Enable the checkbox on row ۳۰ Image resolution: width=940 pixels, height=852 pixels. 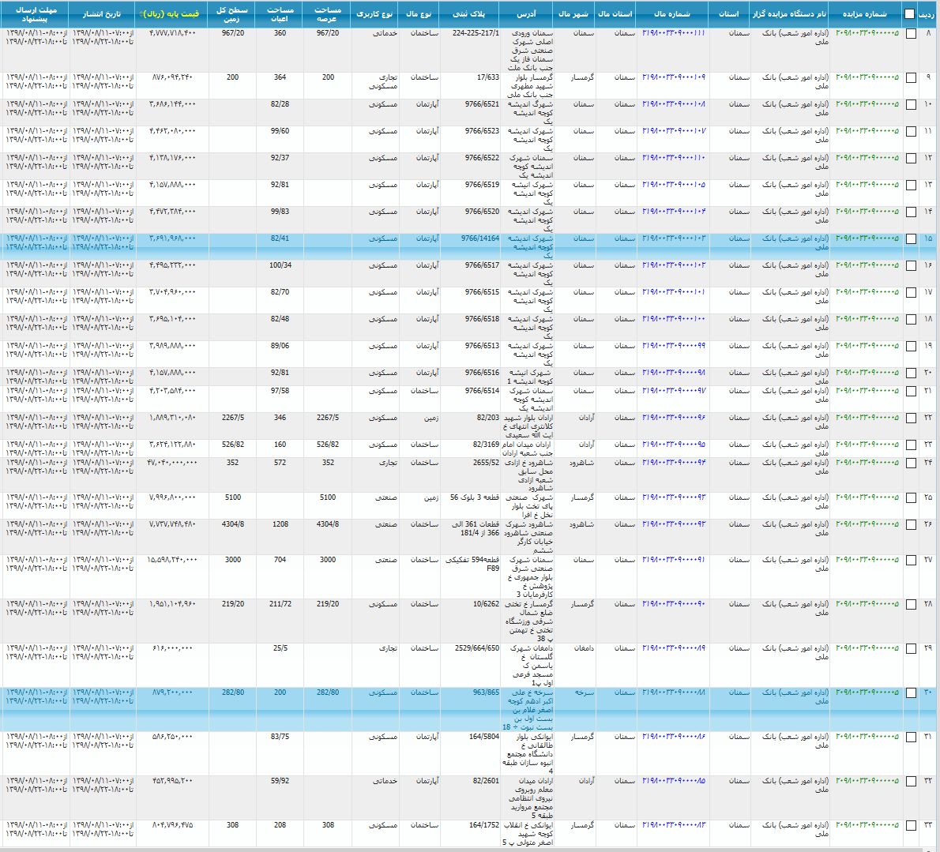(x=911, y=693)
